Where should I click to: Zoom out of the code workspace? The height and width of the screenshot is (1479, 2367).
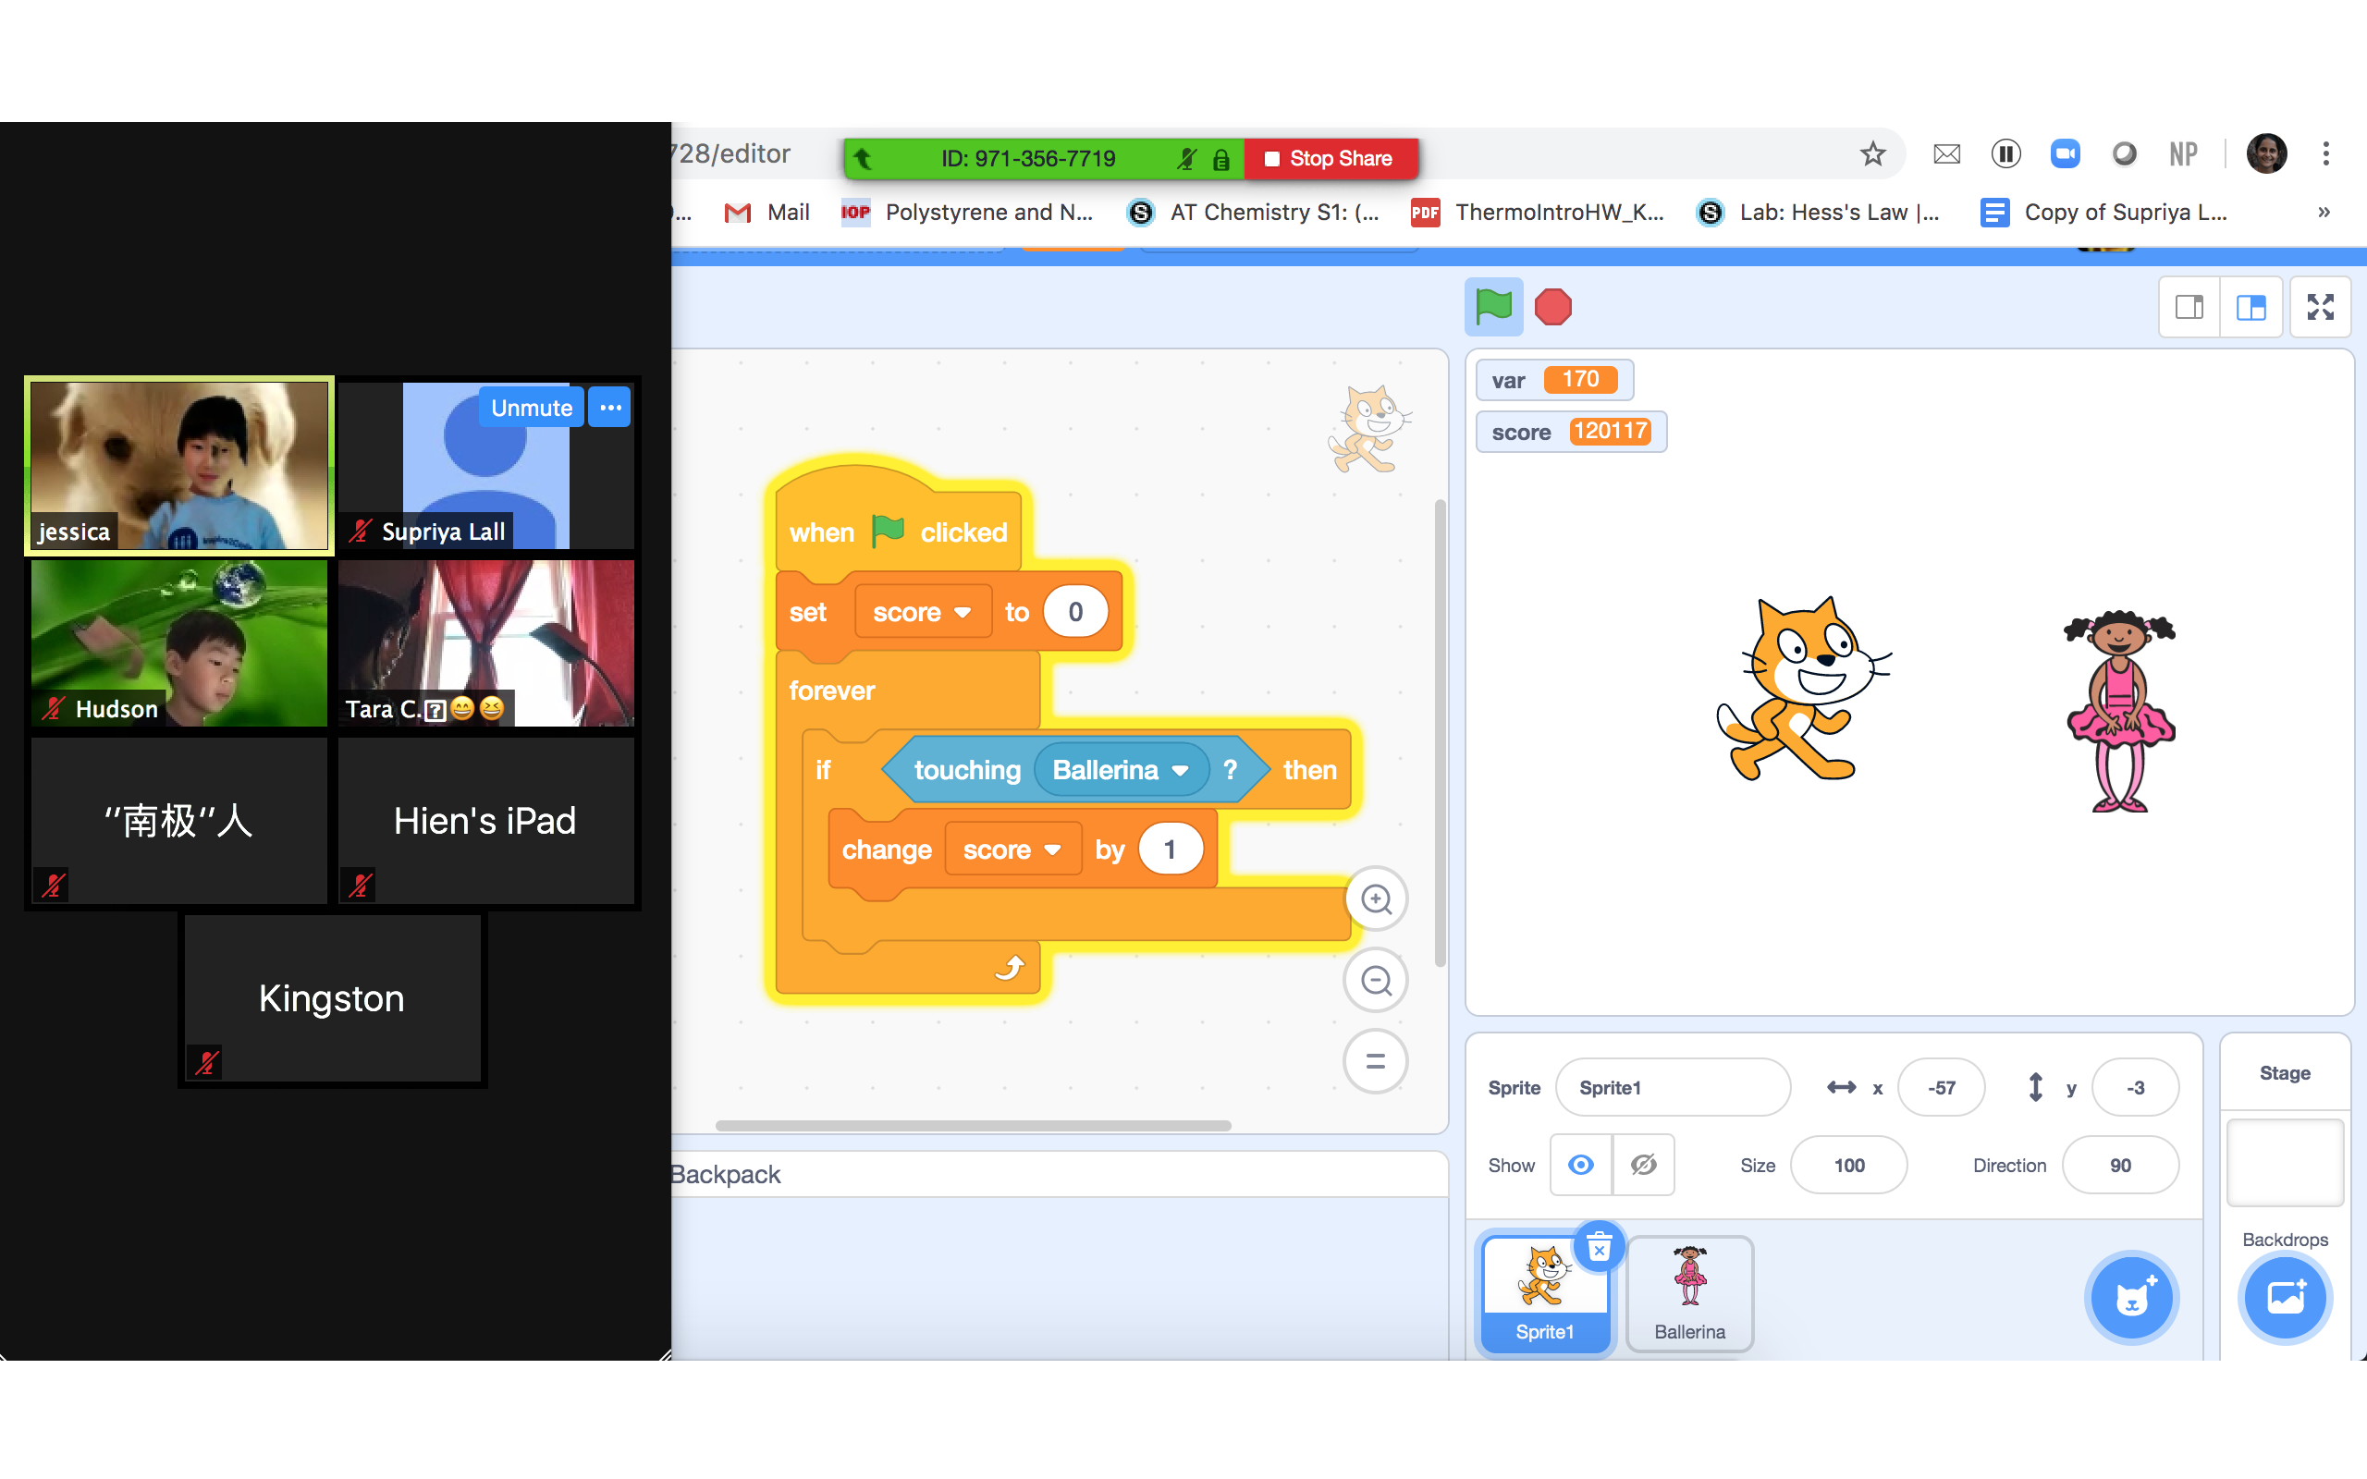(1375, 980)
